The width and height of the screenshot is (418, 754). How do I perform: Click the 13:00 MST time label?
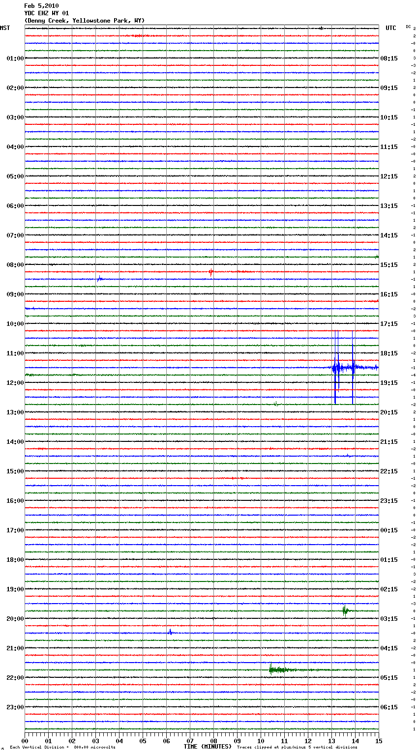(x=15, y=412)
